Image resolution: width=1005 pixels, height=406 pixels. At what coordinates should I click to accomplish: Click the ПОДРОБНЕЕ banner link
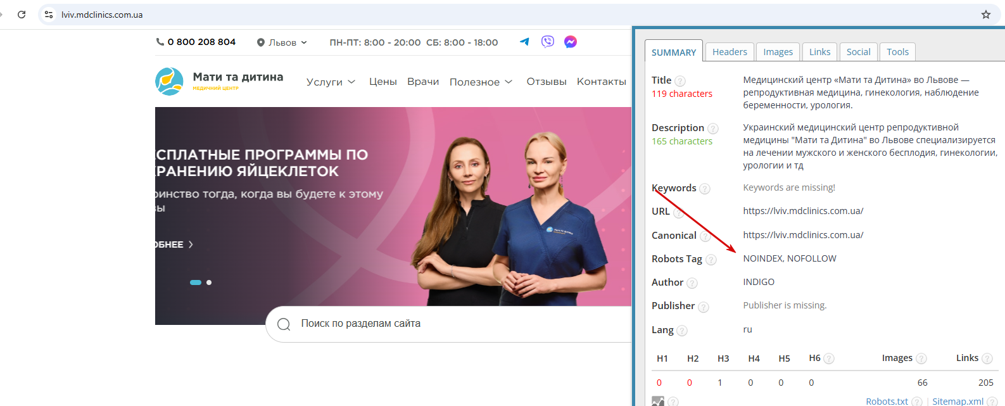(174, 244)
